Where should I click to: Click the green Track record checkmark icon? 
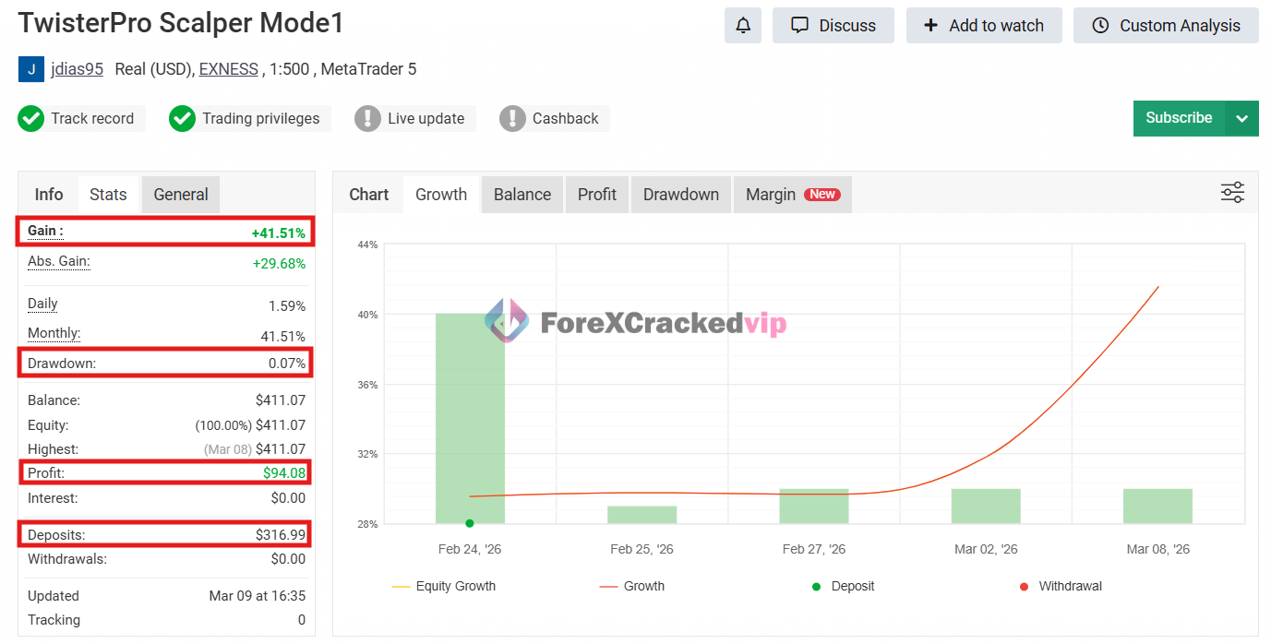(x=31, y=118)
